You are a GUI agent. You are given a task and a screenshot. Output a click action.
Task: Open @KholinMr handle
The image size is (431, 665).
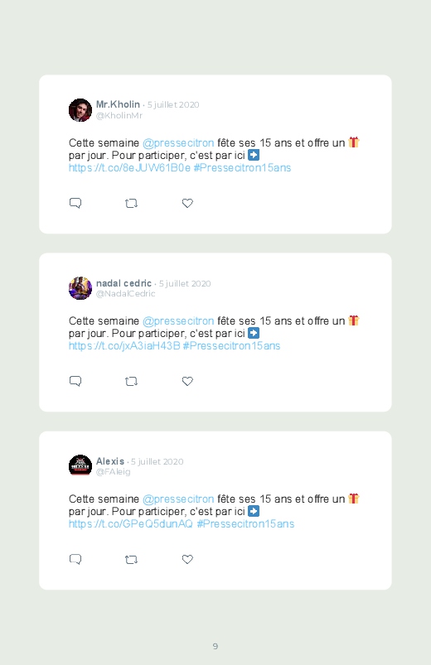click(x=119, y=116)
